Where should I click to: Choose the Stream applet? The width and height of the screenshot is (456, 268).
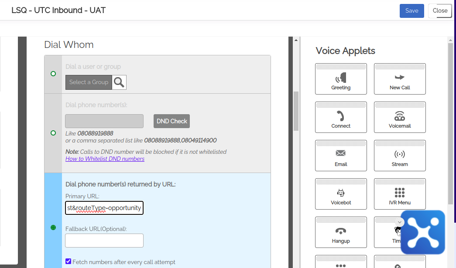[400, 156]
